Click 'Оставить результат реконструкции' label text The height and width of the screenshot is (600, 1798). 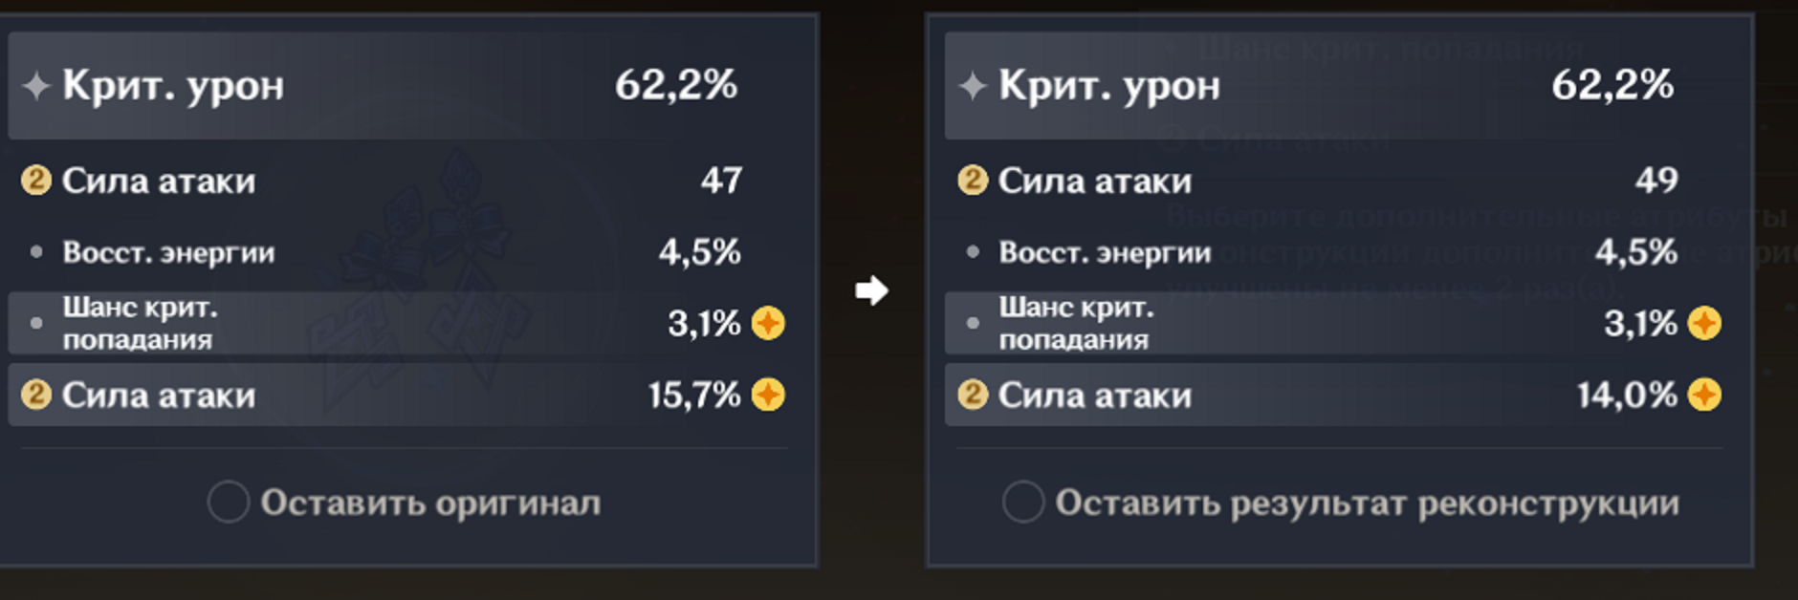click(1367, 503)
